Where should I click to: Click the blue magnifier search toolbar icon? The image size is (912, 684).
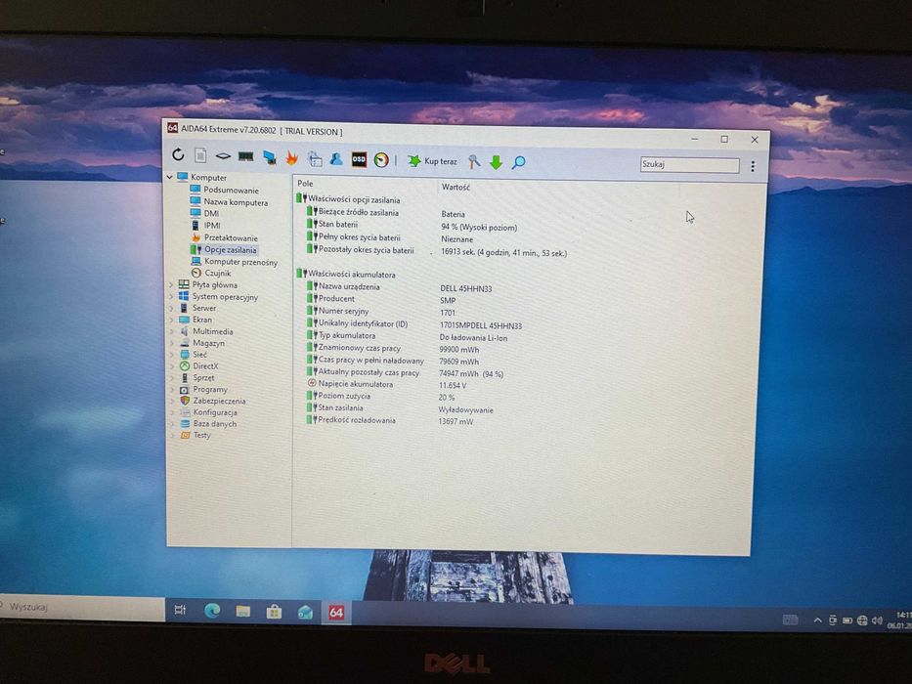click(x=518, y=162)
